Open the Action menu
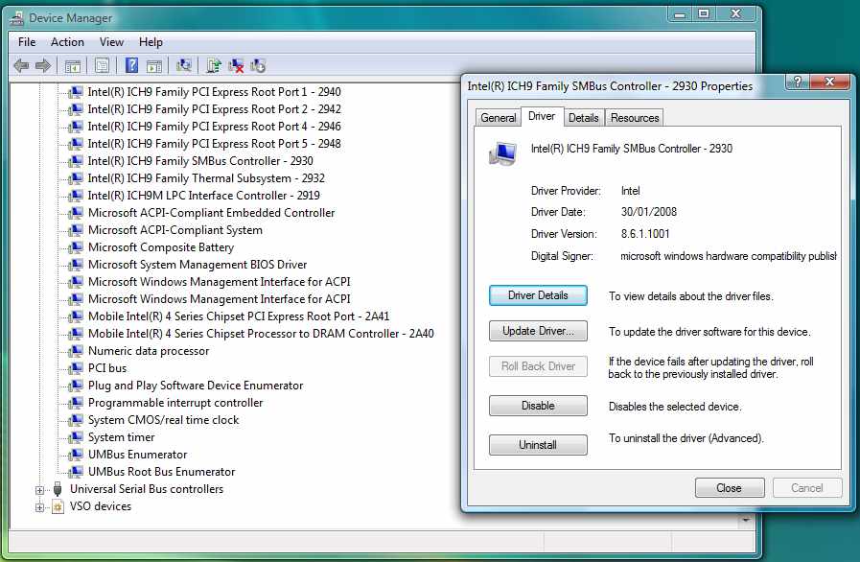Image resolution: width=860 pixels, height=562 pixels. (x=67, y=42)
